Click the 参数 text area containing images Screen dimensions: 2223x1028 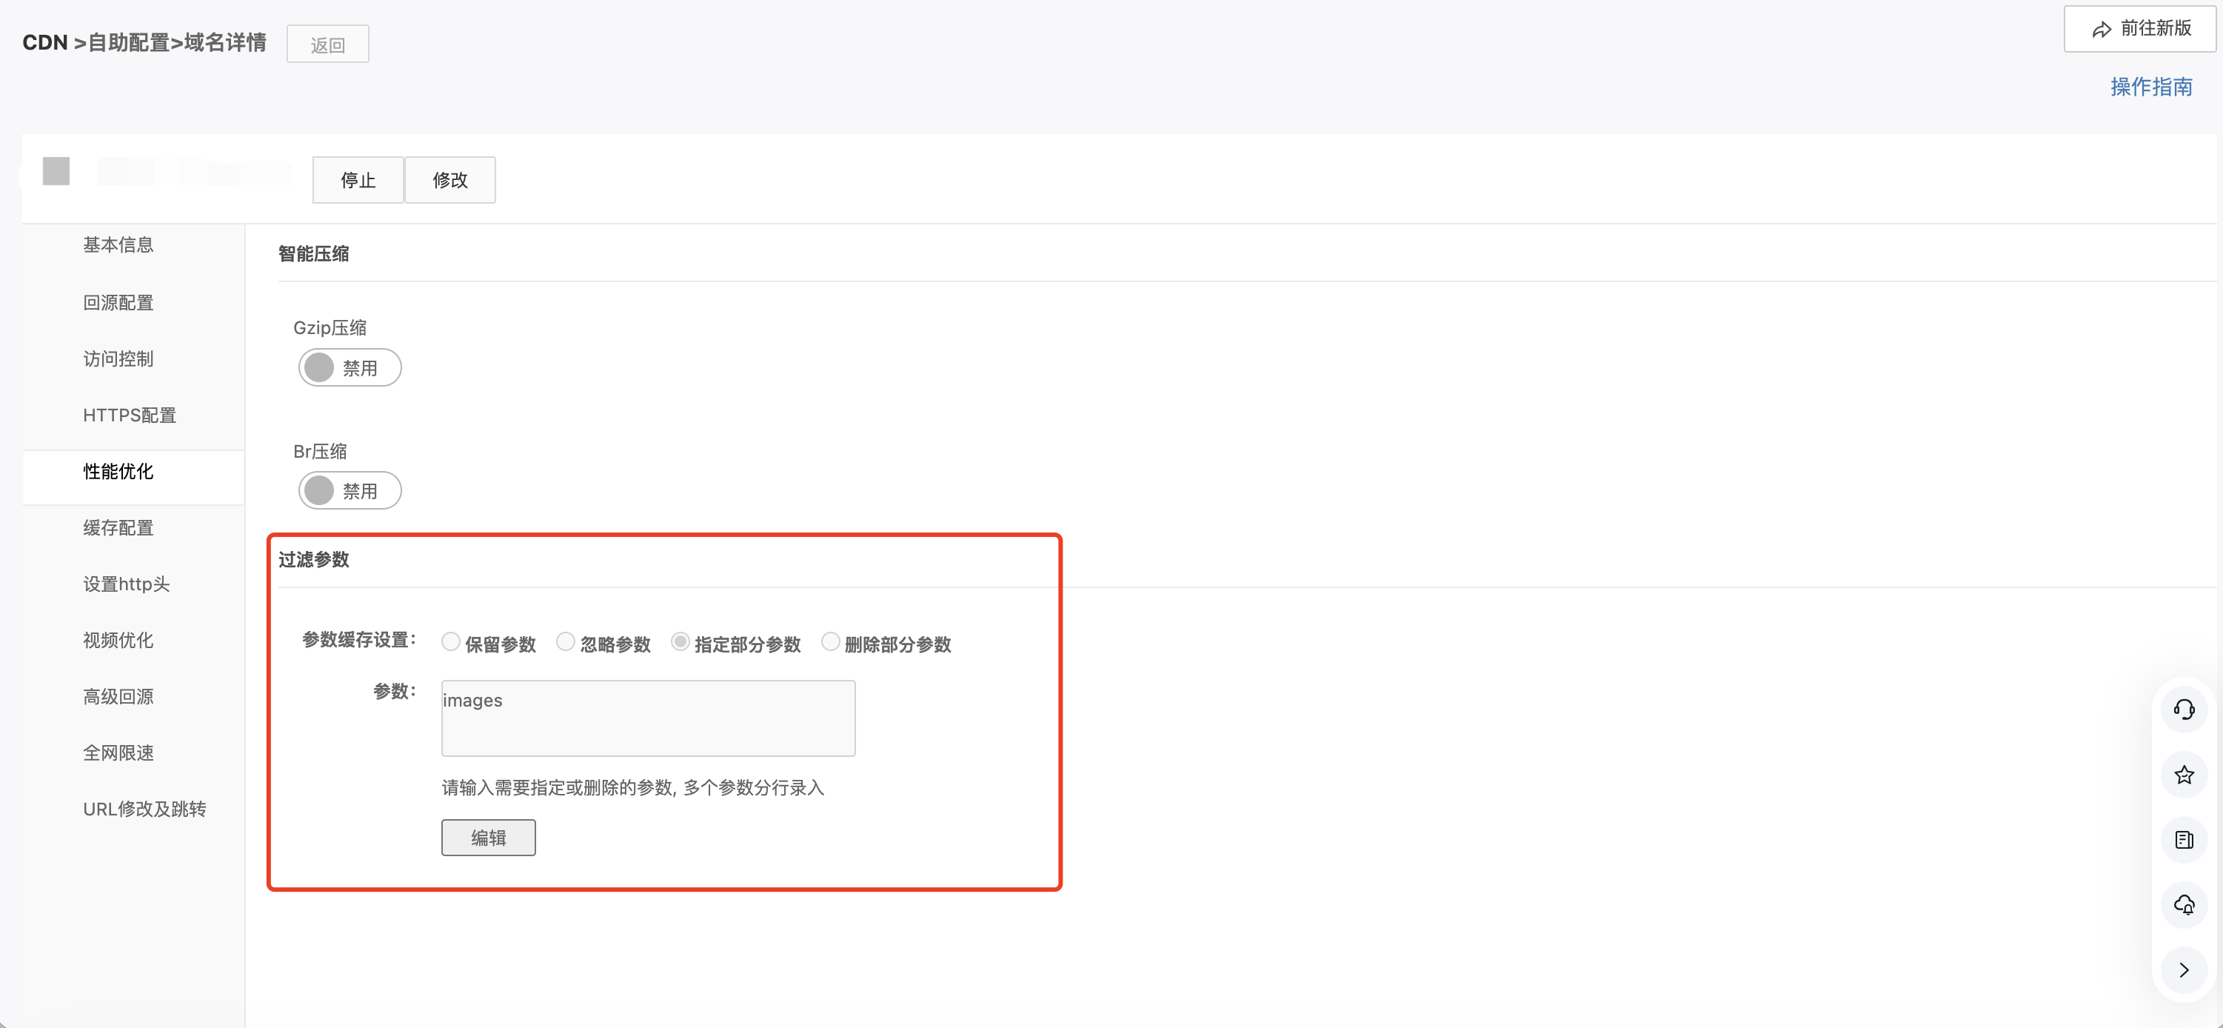pyautogui.click(x=648, y=718)
